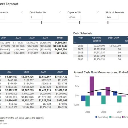Click the tall purple financing bar for 2025
The height and width of the screenshot is (128, 128).
[x=92, y=86]
